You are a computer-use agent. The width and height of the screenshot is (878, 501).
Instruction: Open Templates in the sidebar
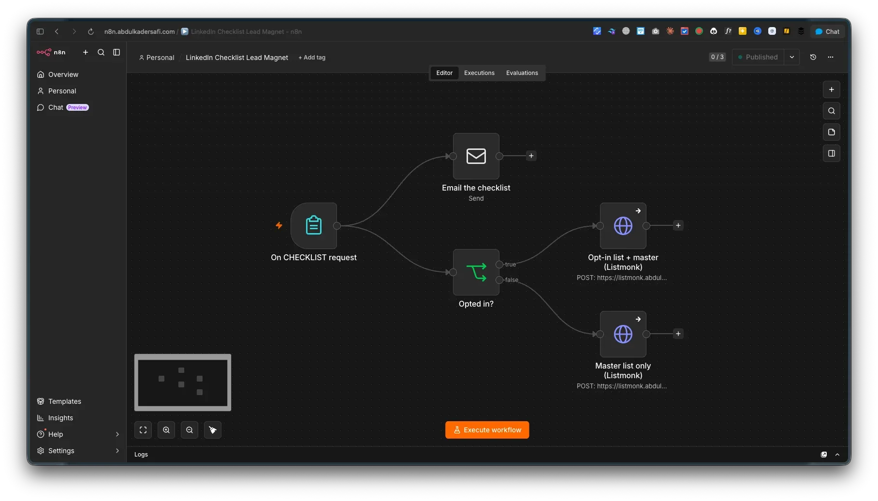tap(78, 401)
